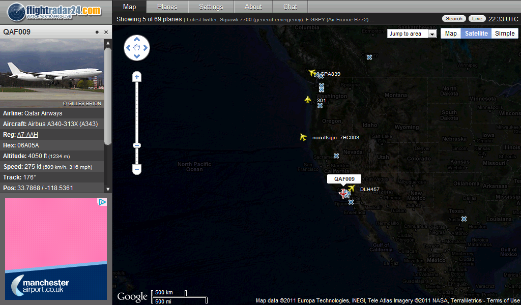Click the hand icon in the pan control
The height and width of the screenshot is (305, 521).
pyautogui.click(x=137, y=48)
